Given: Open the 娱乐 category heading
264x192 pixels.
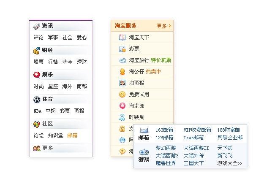Looking at the screenshot, I should coord(47,75).
